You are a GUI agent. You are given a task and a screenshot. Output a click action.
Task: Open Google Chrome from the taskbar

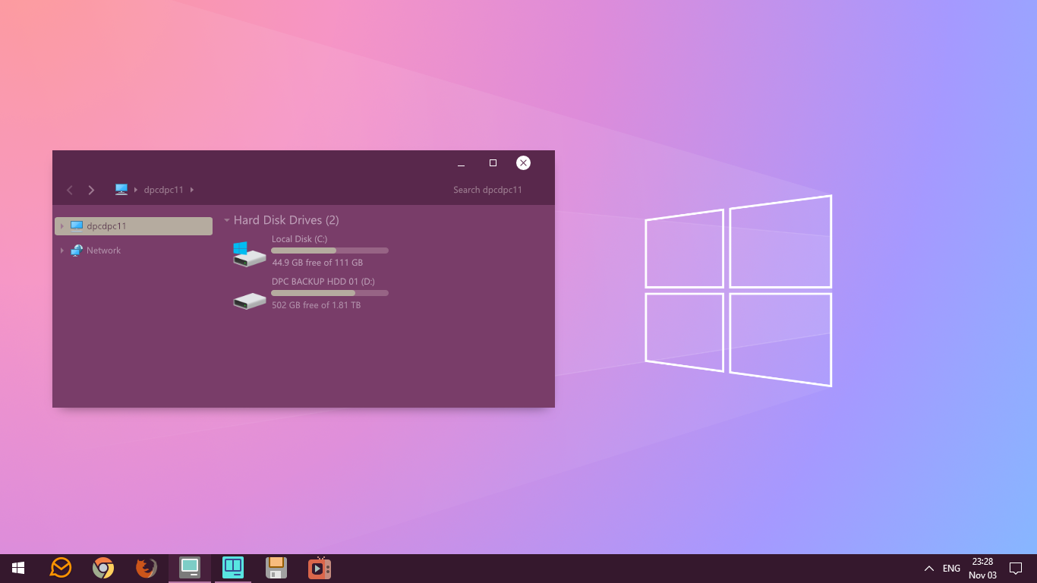tap(103, 568)
